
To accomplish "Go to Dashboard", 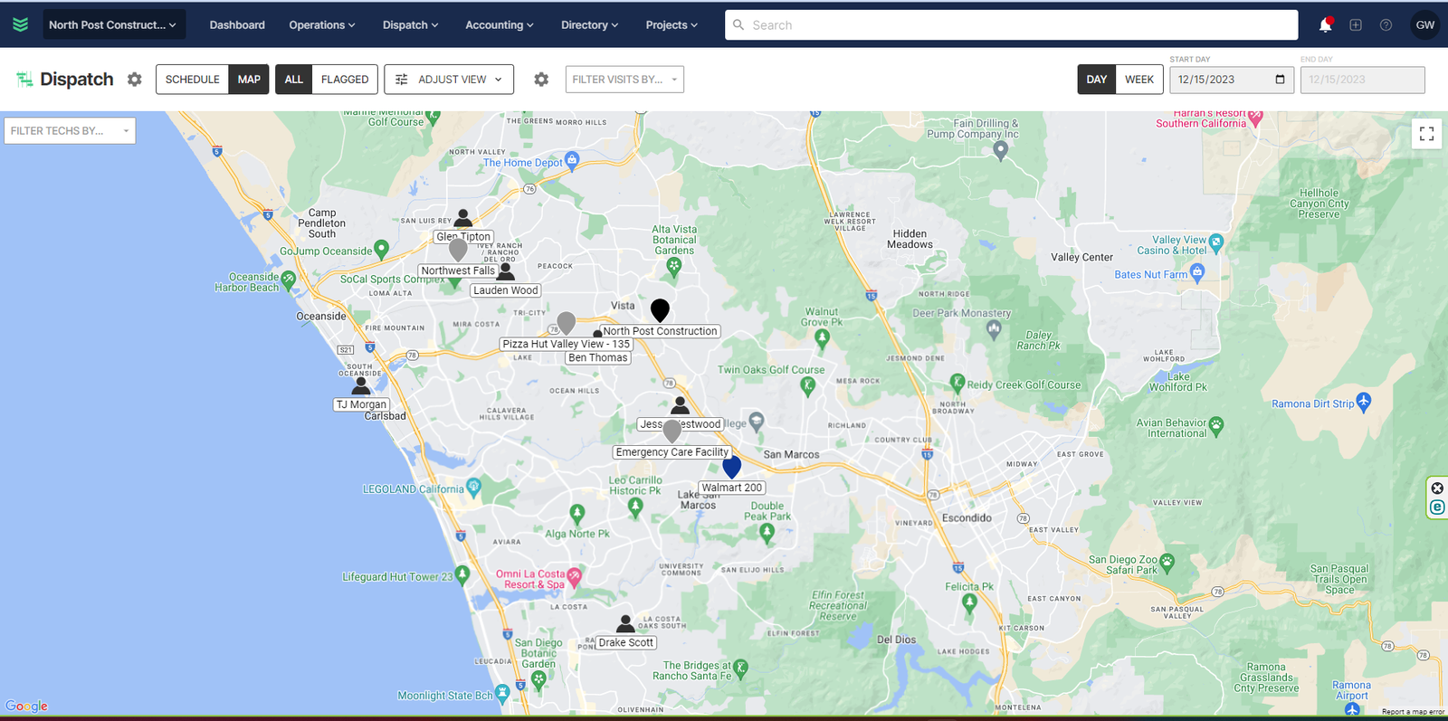I will pyautogui.click(x=237, y=25).
